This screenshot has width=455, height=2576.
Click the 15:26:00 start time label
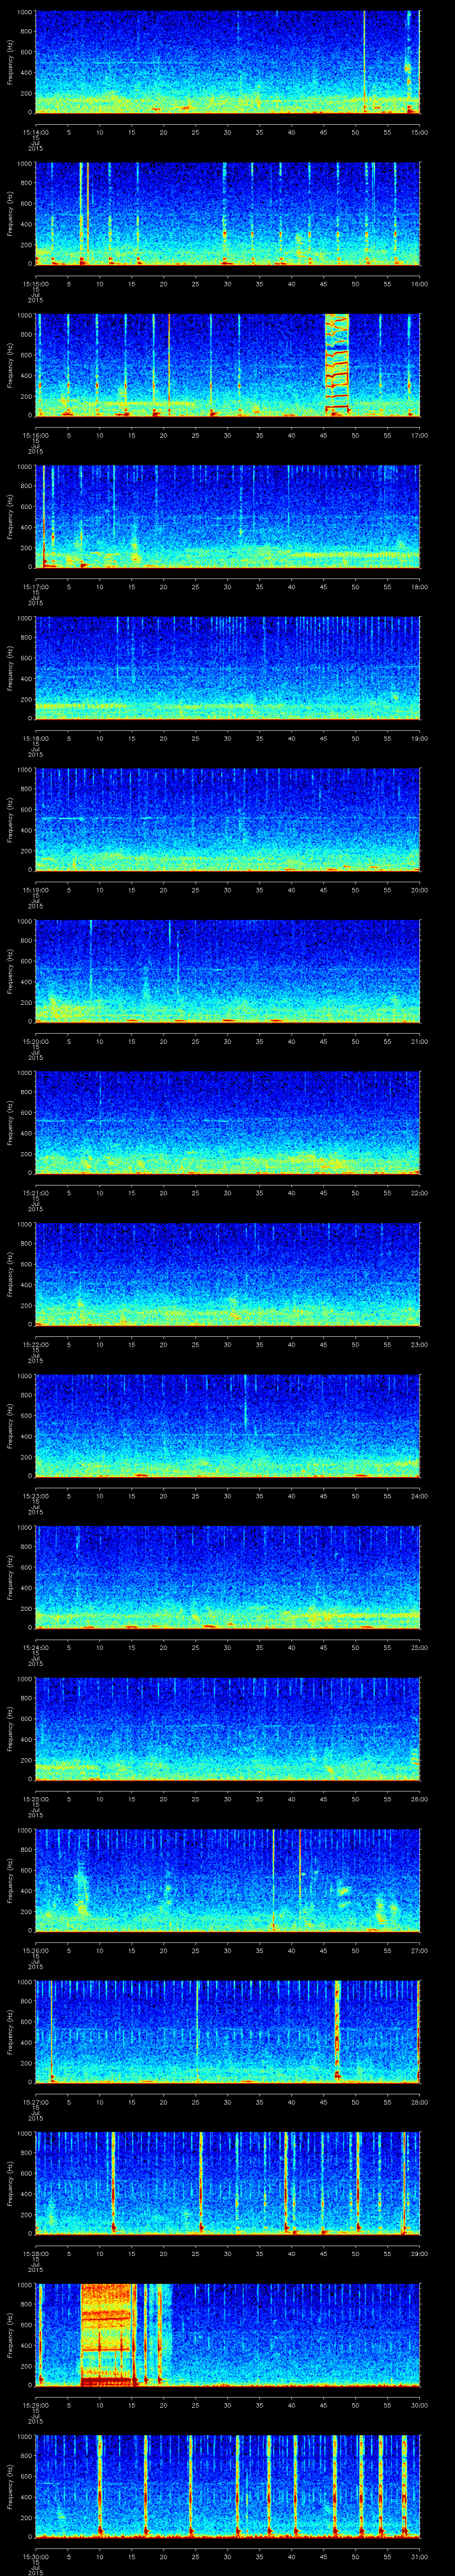click(x=35, y=1950)
